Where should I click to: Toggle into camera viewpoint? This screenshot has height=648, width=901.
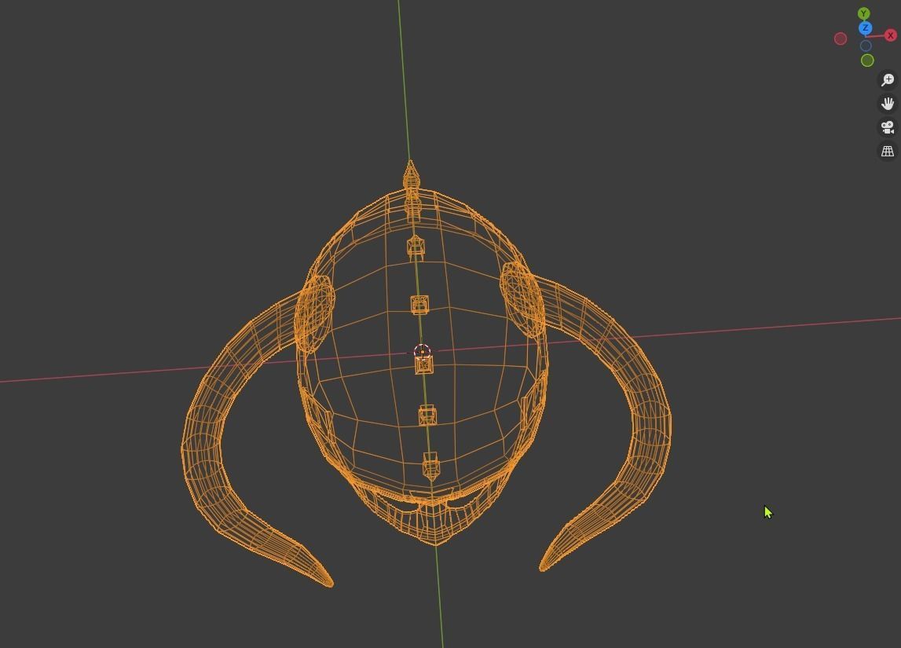click(x=887, y=126)
